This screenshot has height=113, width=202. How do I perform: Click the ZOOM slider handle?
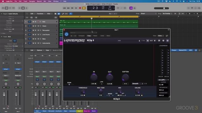[x=69, y=84]
